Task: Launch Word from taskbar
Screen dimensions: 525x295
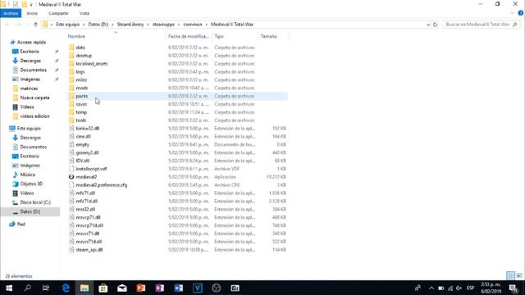Action: [x=179, y=288]
